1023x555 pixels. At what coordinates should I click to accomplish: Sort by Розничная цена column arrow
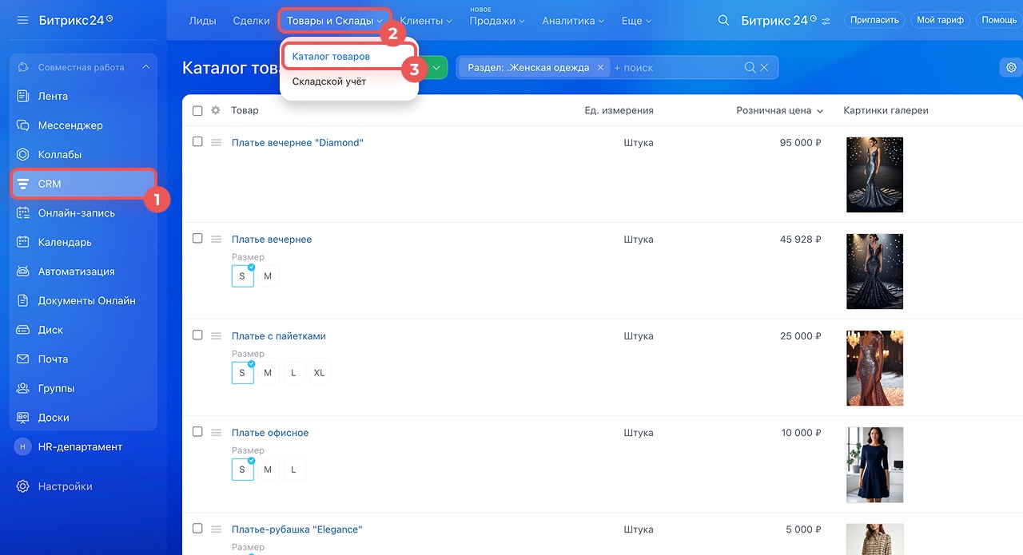click(x=820, y=111)
